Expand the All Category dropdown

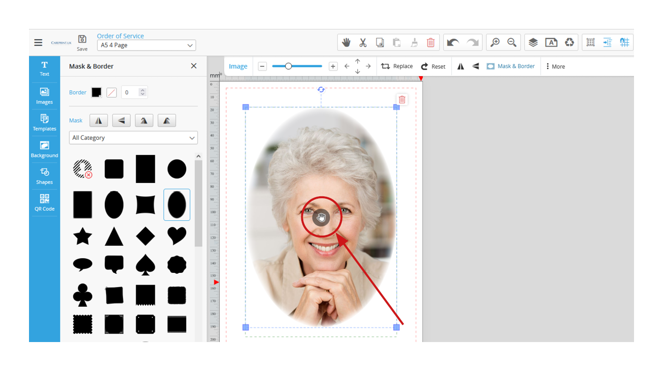pos(133,138)
